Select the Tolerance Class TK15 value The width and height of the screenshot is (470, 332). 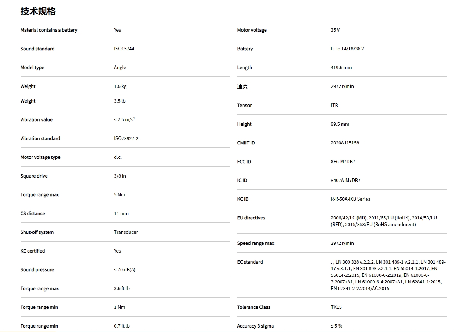(x=336, y=307)
